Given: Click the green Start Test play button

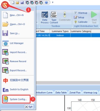Looking at the screenshot, I should click(x=94, y=18).
